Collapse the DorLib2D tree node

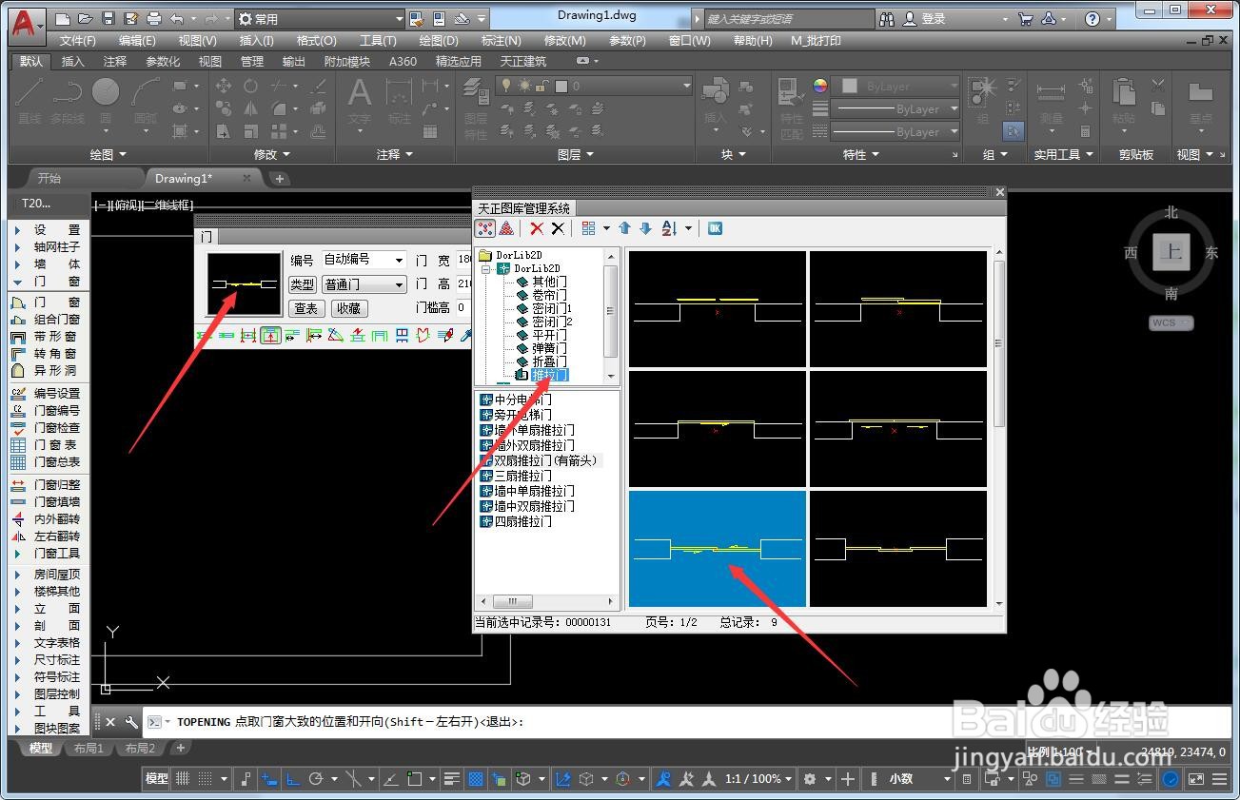(485, 269)
